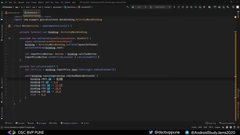240x135 pixels.
Task: Click the Search Everywhere magnifier icon
Action: [x=233, y=7]
